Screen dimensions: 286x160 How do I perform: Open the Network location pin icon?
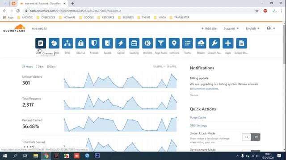click(x=174, y=43)
